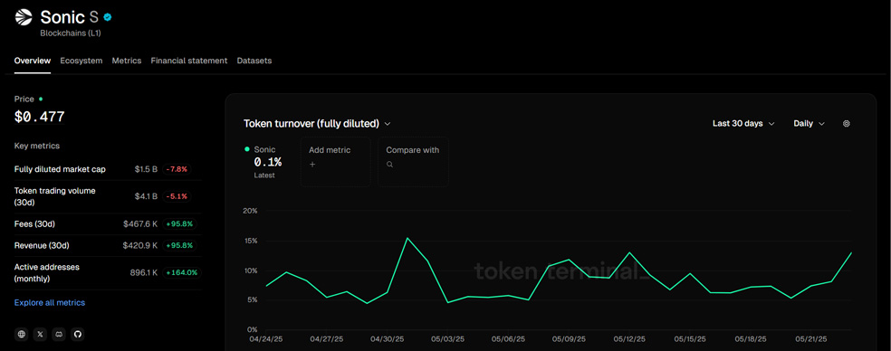
Task: Click the search icon under Compare with
Action: point(389,164)
